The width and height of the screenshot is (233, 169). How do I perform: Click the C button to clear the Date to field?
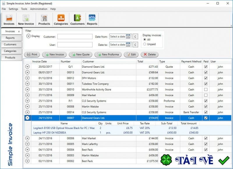(135, 45)
